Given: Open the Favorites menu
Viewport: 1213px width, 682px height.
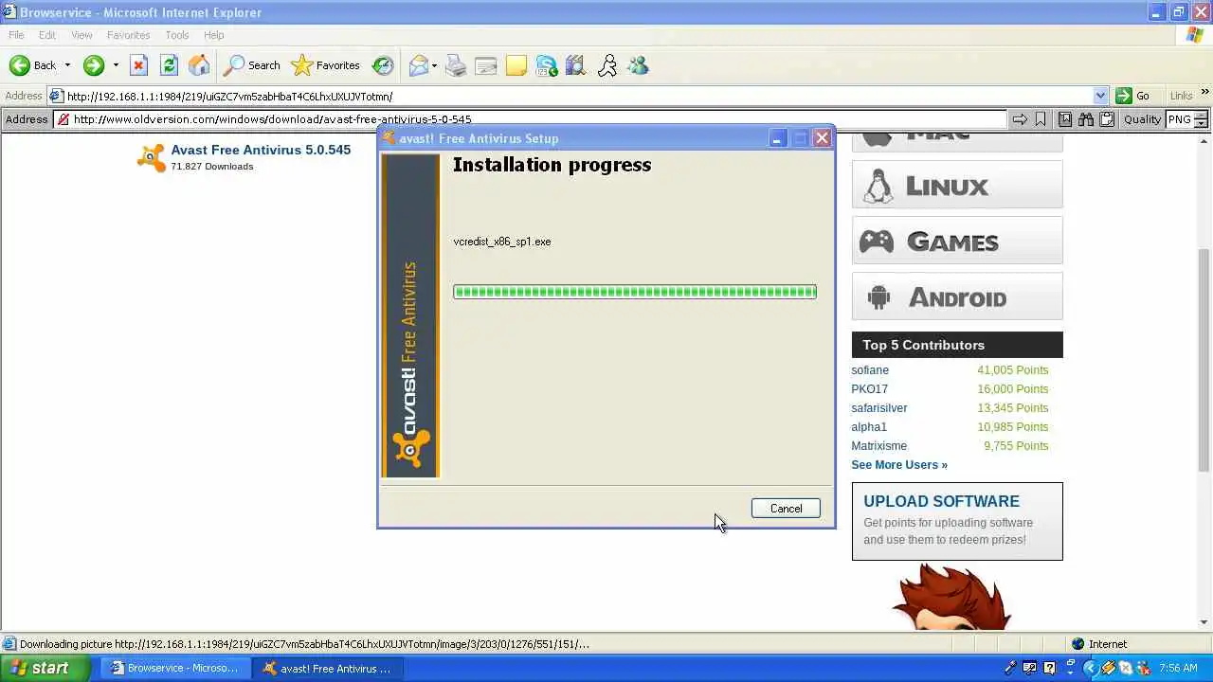Looking at the screenshot, I should 129,35.
